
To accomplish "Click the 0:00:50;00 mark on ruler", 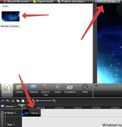I will 115,108.
